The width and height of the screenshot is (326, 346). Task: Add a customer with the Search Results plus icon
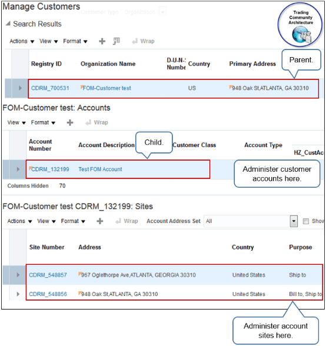pos(102,41)
